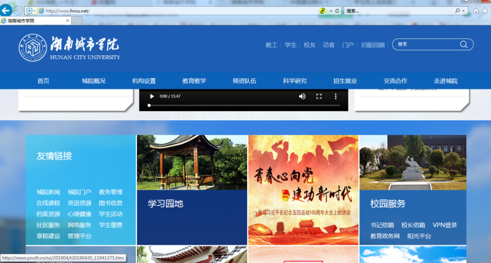The image size is (491, 263).
Task: Open the video's three-dot options menu
Action: click(x=336, y=96)
